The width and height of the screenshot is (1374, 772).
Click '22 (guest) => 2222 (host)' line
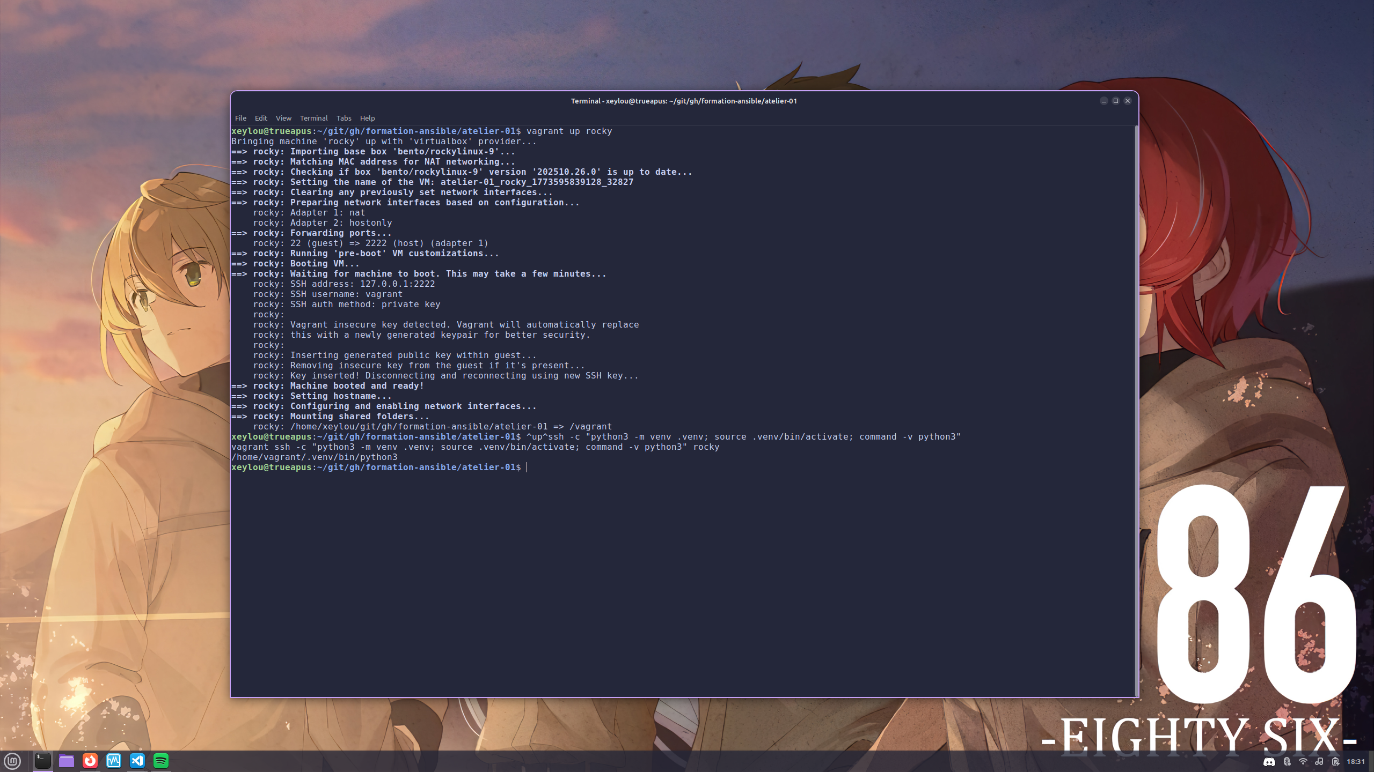click(370, 243)
